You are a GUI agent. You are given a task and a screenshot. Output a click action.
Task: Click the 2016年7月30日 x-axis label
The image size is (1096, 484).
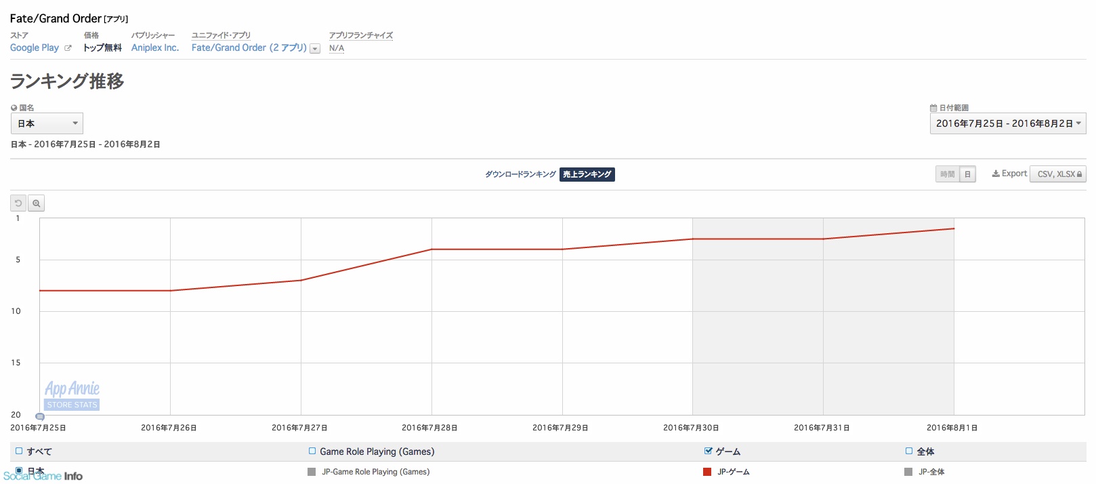pyautogui.click(x=691, y=428)
